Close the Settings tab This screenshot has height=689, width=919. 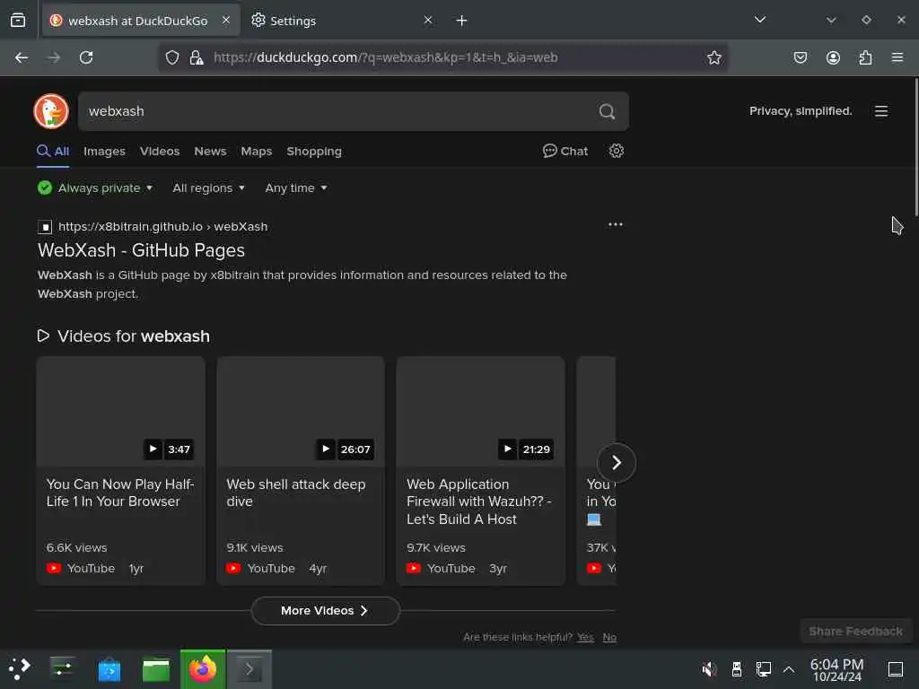click(428, 21)
